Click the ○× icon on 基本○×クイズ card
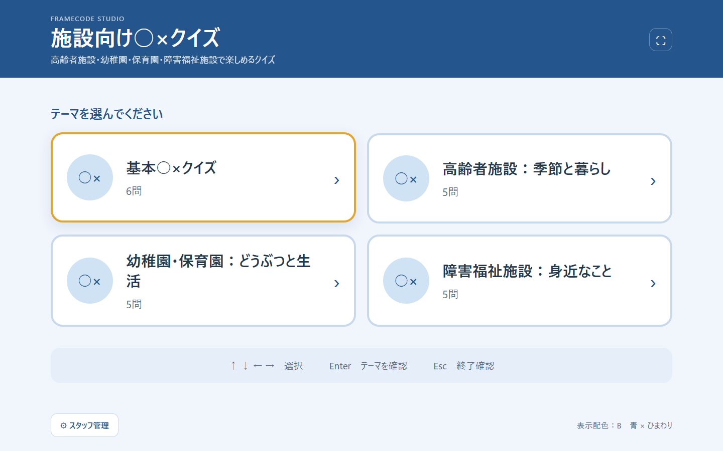The image size is (723, 451). click(90, 177)
